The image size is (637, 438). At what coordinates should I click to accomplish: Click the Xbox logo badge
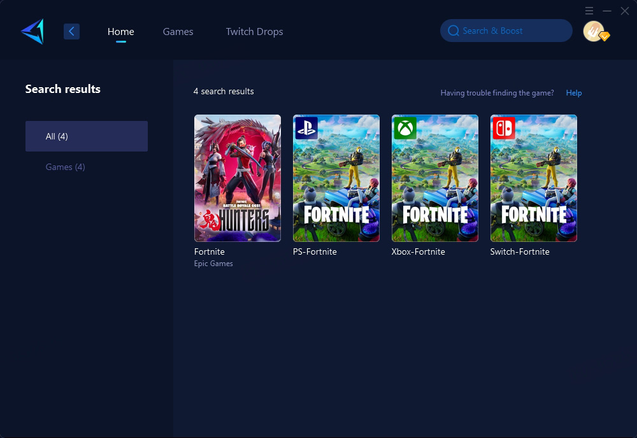(405, 128)
